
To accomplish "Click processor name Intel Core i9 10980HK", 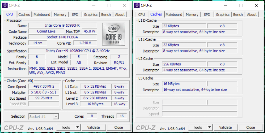I will tap(62, 26).
